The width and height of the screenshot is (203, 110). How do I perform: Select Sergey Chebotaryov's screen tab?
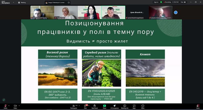(x=56, y=3)
